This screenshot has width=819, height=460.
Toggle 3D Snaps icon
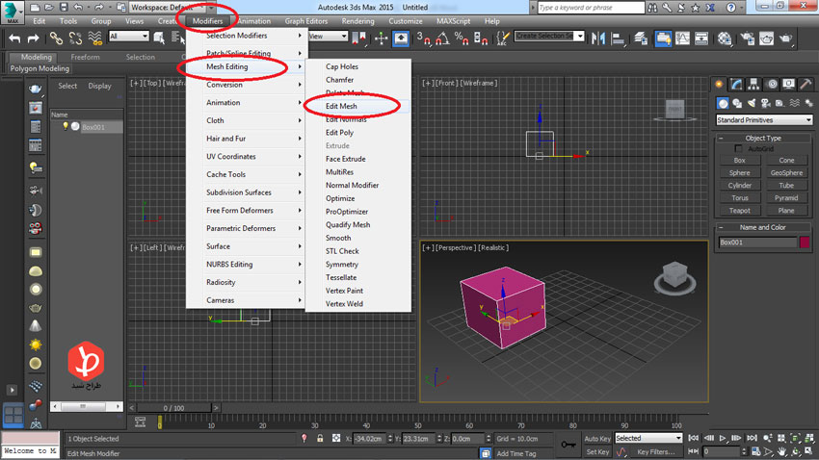click(x=424, y=38)
